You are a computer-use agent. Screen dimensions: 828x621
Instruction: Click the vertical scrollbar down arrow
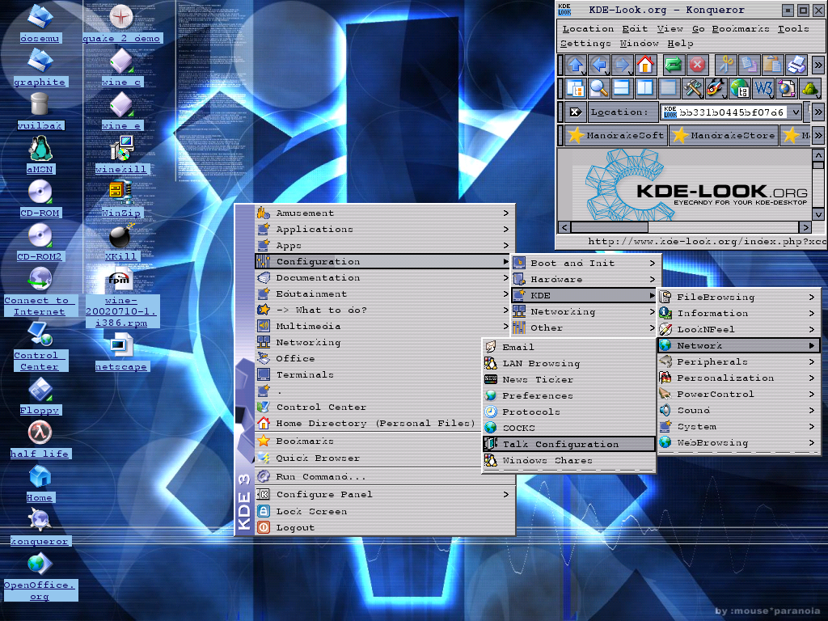coord(818,214)
